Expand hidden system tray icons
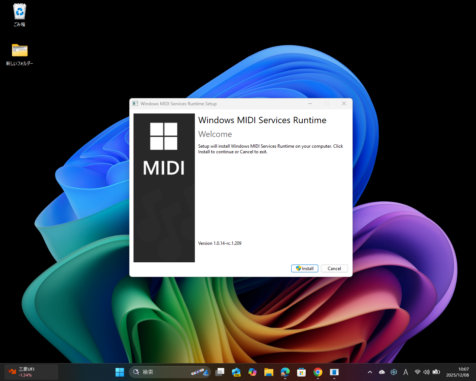 point(370,372)
